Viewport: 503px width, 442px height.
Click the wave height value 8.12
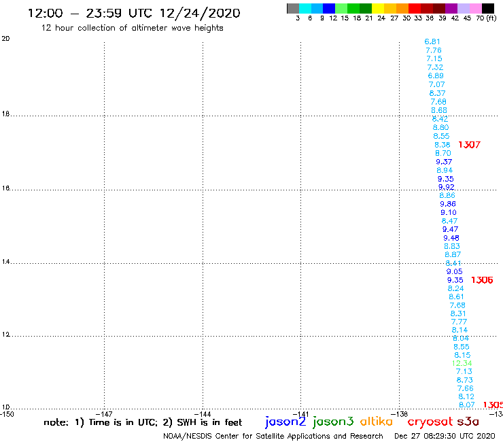pyautogui.click(x=466, y=396)
